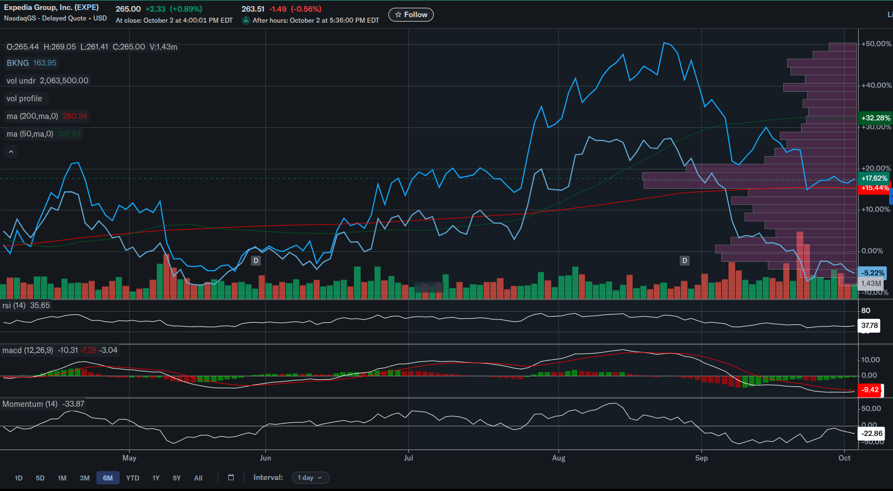The height and width of the screenshot is (491, 893).
Task: Collapse the indicator legend with chevron
Action: click(11, 152)
